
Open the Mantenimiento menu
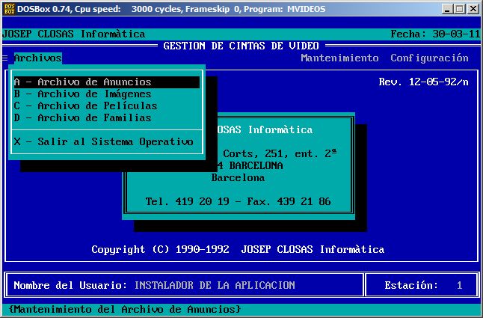point(339,58)
